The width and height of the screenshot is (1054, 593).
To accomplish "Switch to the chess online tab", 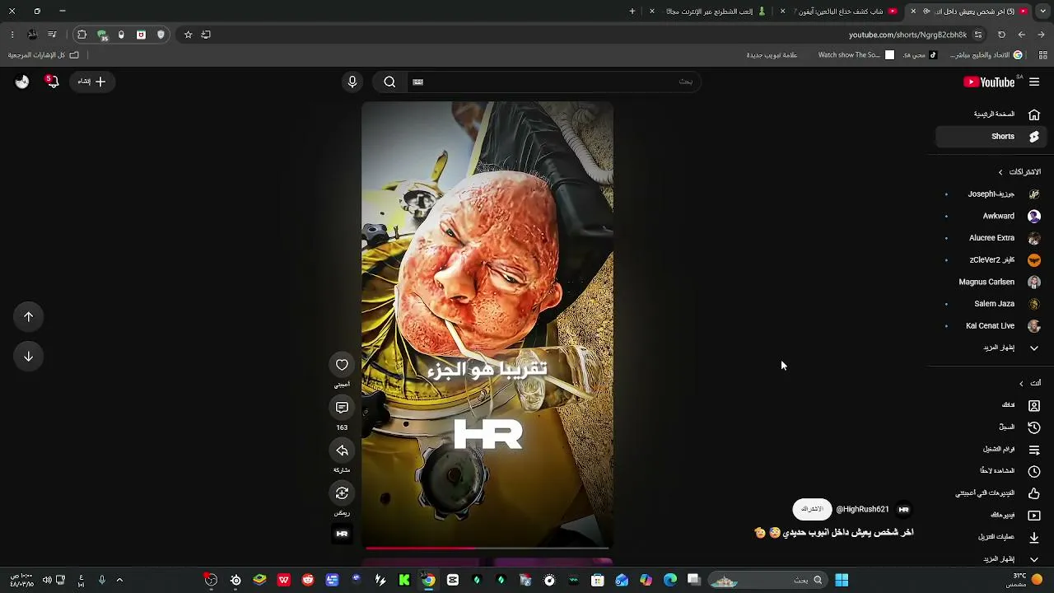I will 709,12.
